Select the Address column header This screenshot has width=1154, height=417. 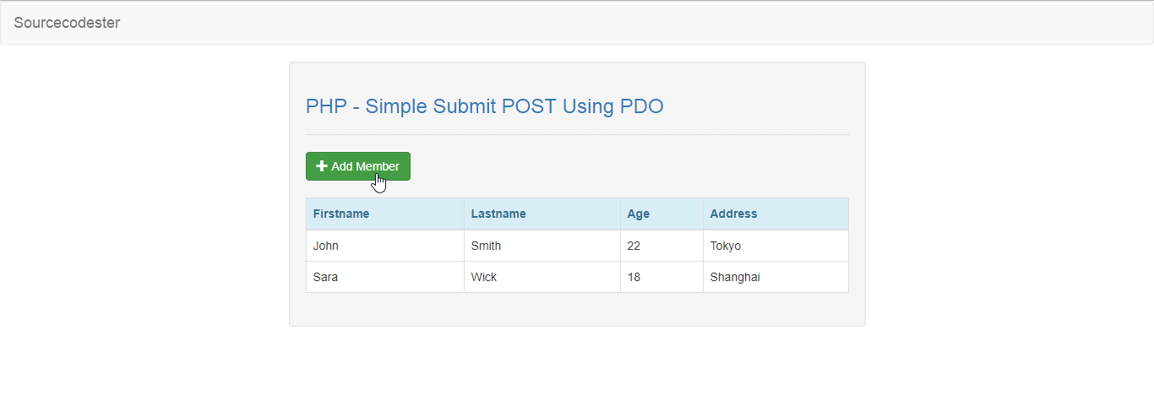pyautogui.click(x=776, y=214)
